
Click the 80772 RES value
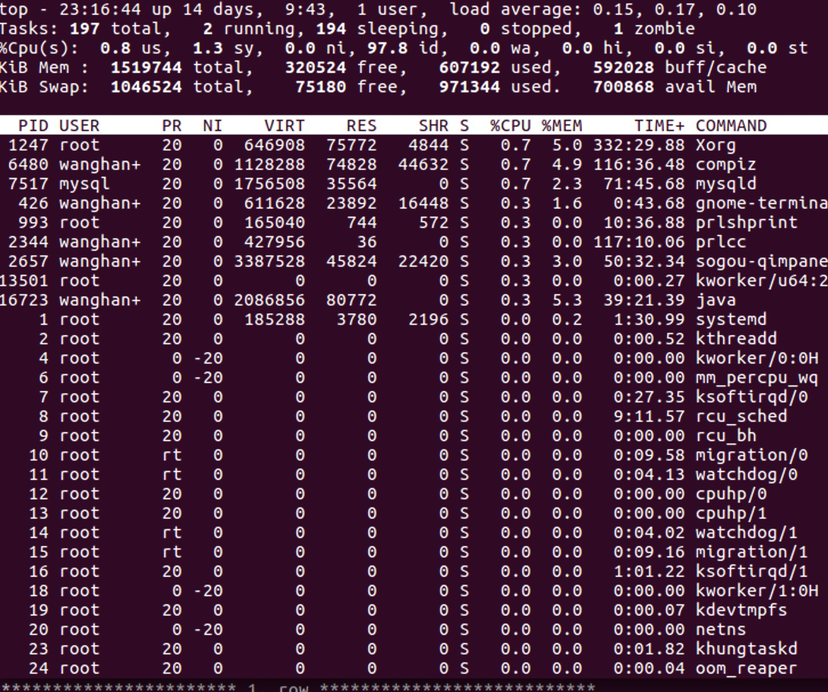(x=351, y=300)
